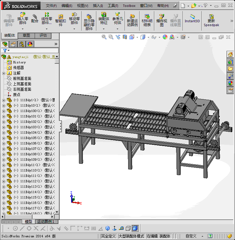
Task: Open the 视图(V) menu
Action: tap(83, 6)
